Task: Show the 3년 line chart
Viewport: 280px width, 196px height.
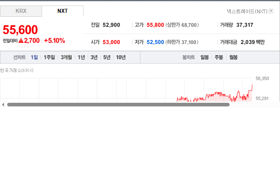Action: point(94,57)
